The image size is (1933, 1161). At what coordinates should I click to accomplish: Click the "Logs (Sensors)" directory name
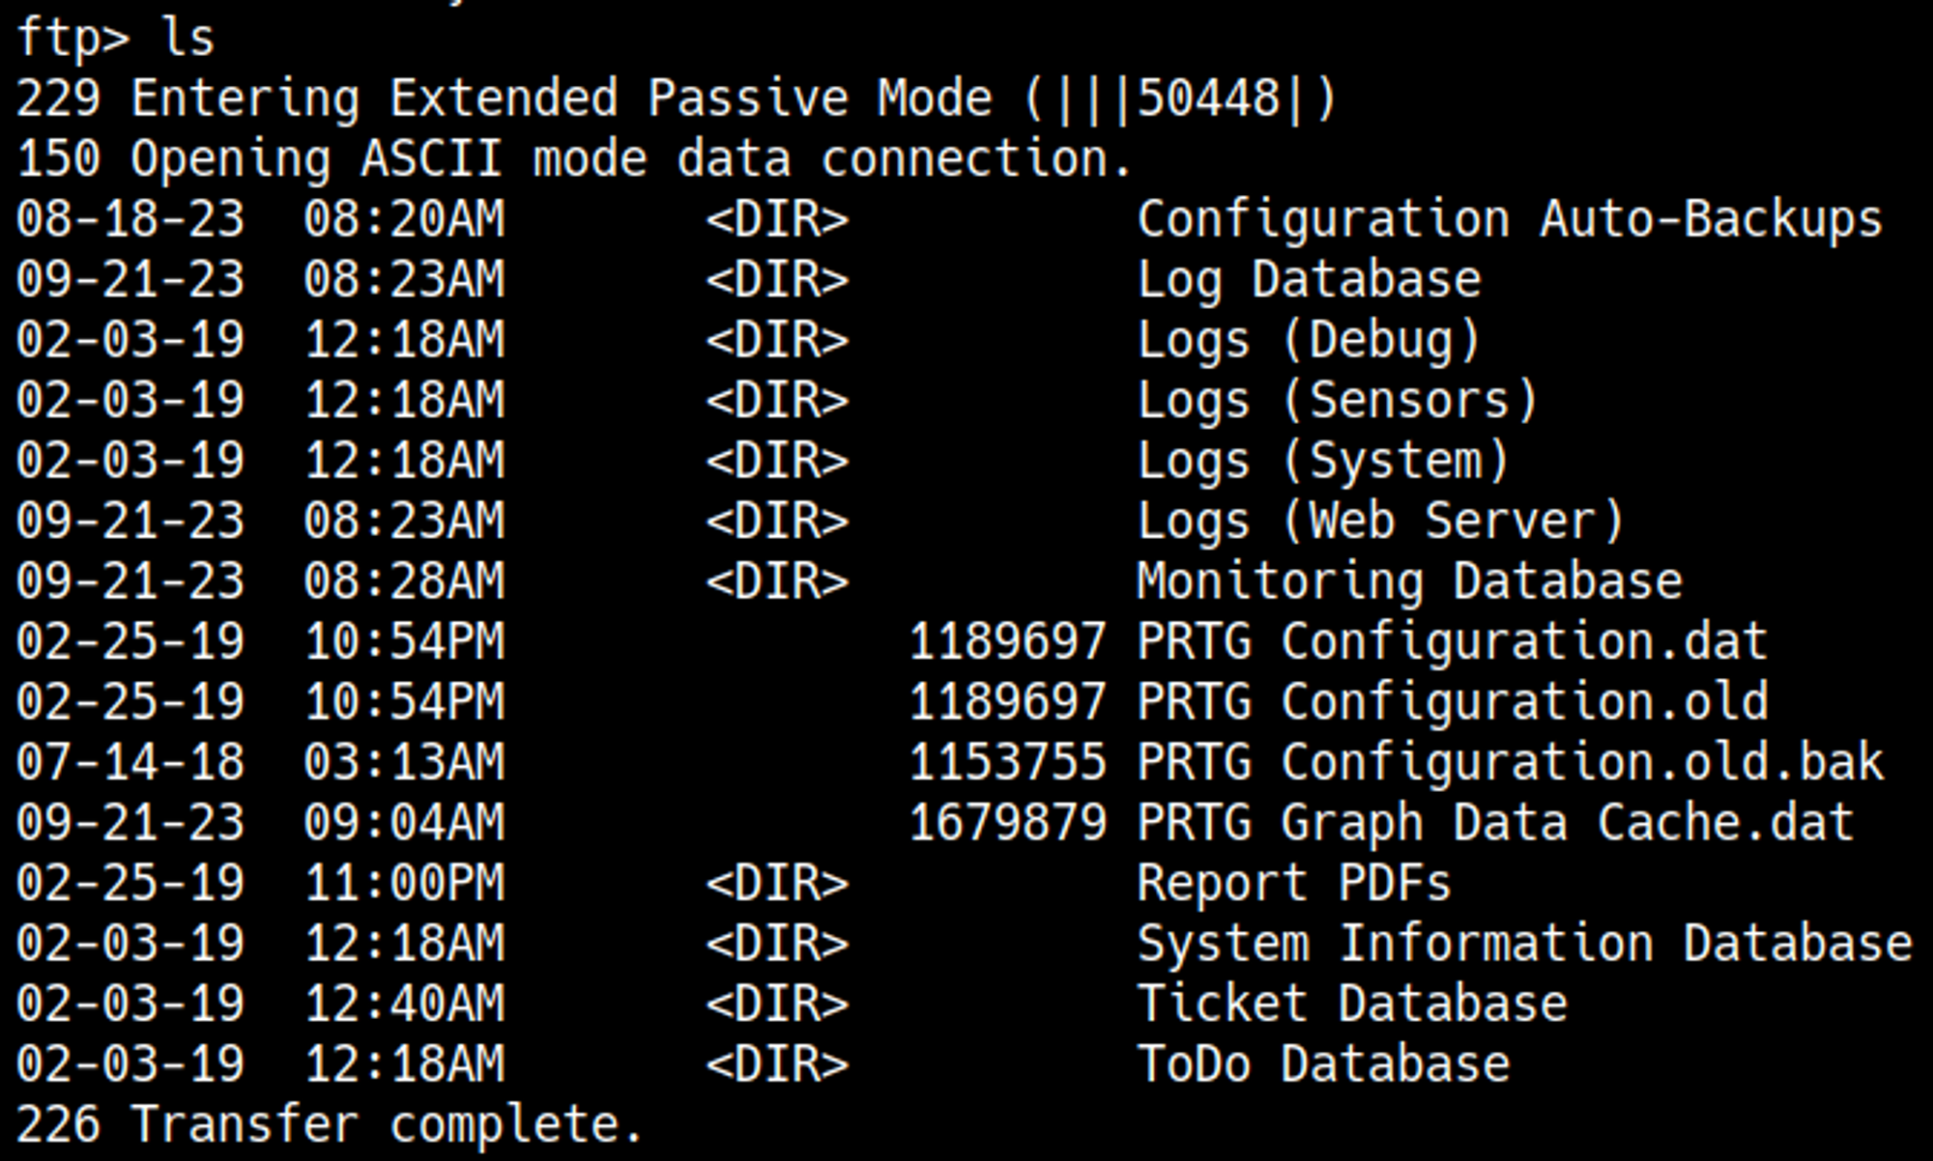click(1338, 401)
